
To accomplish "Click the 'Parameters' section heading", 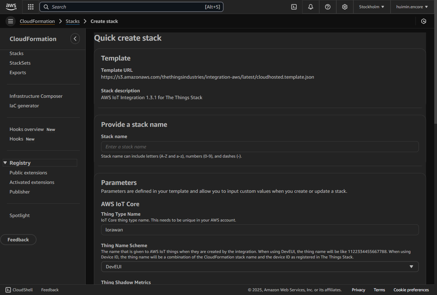I will pyautogui.click(x=119, y=183).
